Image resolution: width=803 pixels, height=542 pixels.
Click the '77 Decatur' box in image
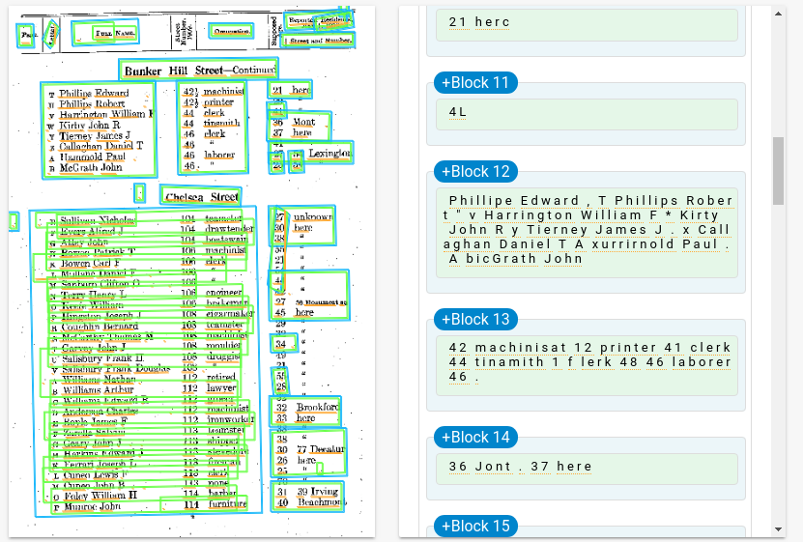click(308, 453)
